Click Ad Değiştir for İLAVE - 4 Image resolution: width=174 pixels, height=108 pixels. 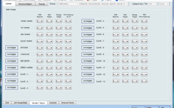[88, 21]
